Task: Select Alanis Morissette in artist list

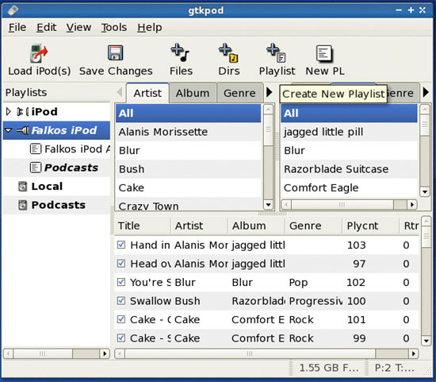Action: (x=188, y=132)
